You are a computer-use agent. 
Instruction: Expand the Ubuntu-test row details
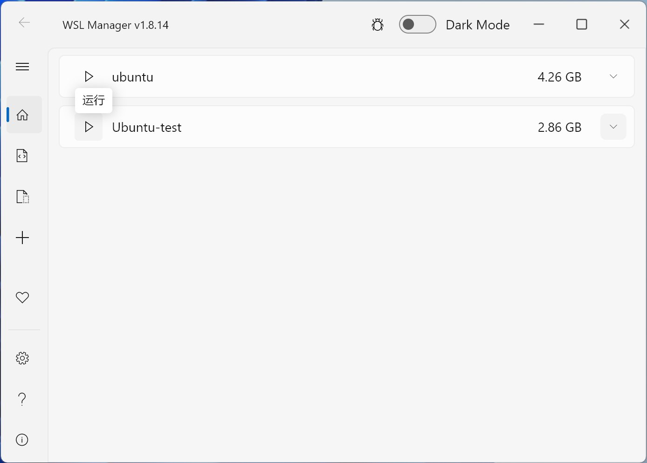click(x=613, y=127)
